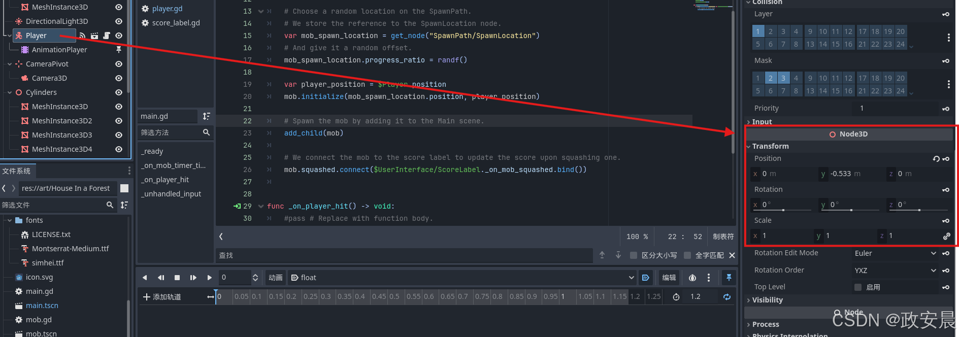959x337 pixels.
Task: Open the Rotation Edit Mode dropdown
Action: [896, 253]
